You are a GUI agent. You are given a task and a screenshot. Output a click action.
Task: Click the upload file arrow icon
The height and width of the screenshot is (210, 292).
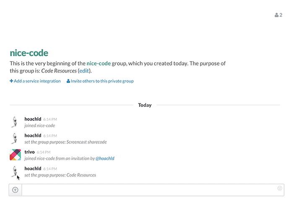pos(15,190)
